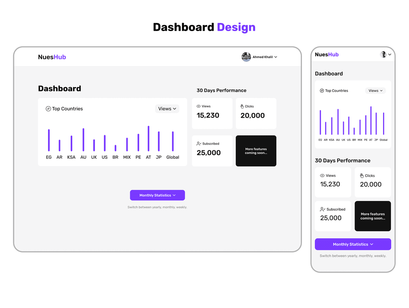Click the compass icon beside desktop Top Countries
The height and width of the screenshot is (308, 409).
(48, 109)
